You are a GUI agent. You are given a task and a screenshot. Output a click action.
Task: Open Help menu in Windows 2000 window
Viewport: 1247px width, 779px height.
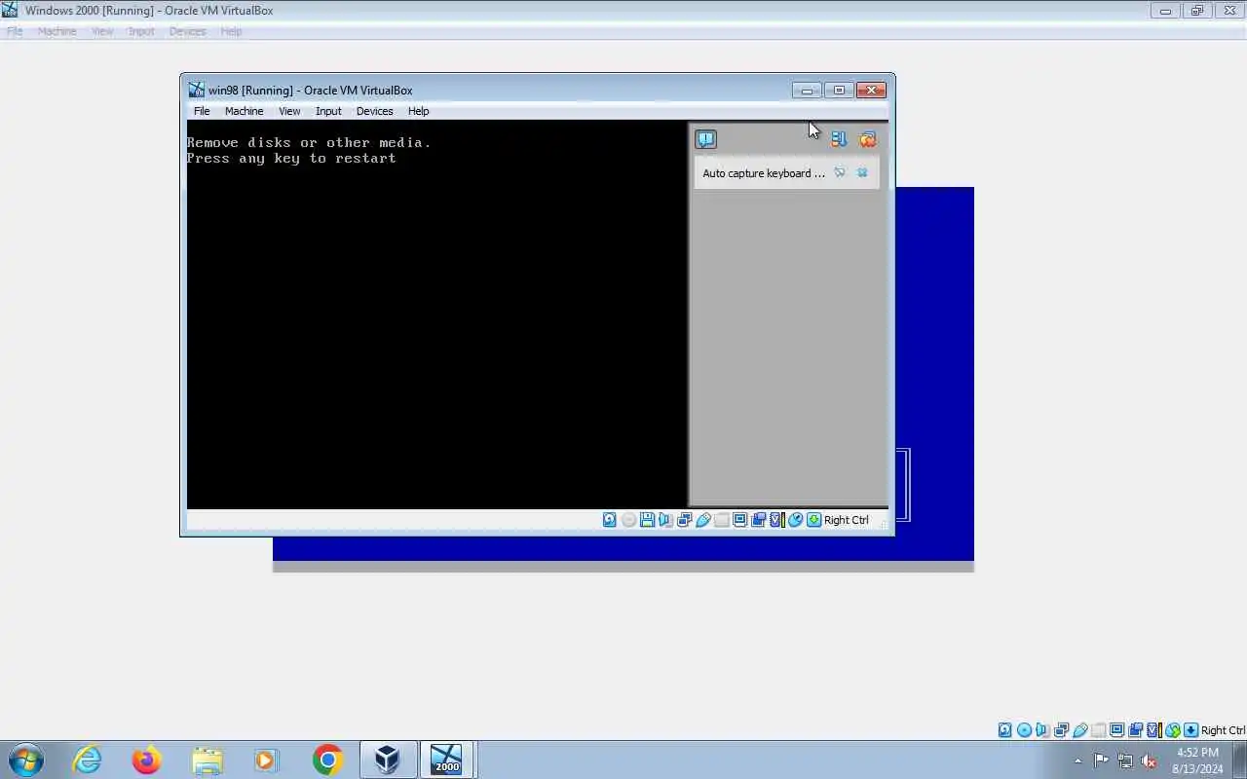click(231, 31)
